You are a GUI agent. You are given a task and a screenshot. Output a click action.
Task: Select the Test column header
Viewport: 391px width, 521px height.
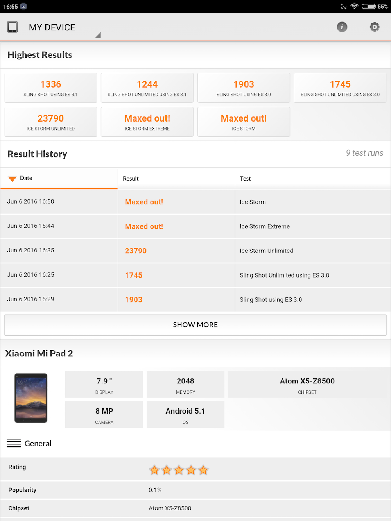313,179
